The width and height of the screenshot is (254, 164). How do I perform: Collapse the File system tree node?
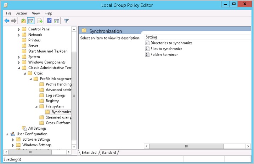coord(36,106)
